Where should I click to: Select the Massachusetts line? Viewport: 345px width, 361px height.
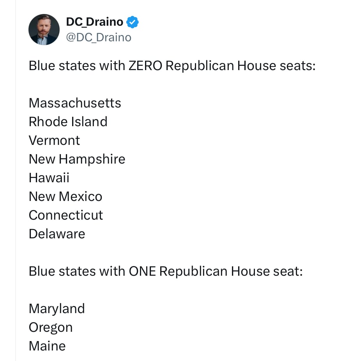75,103
